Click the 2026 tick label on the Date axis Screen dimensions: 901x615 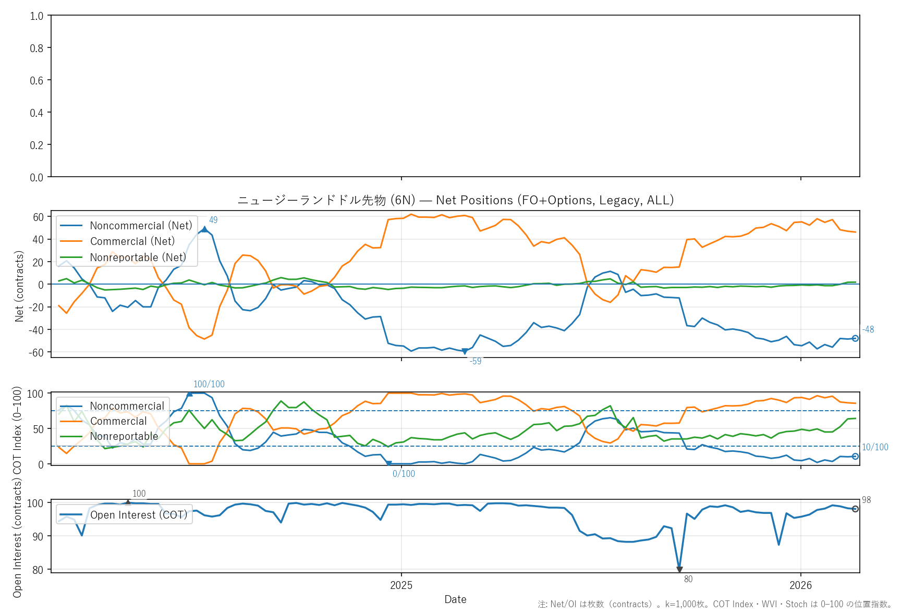800,585
